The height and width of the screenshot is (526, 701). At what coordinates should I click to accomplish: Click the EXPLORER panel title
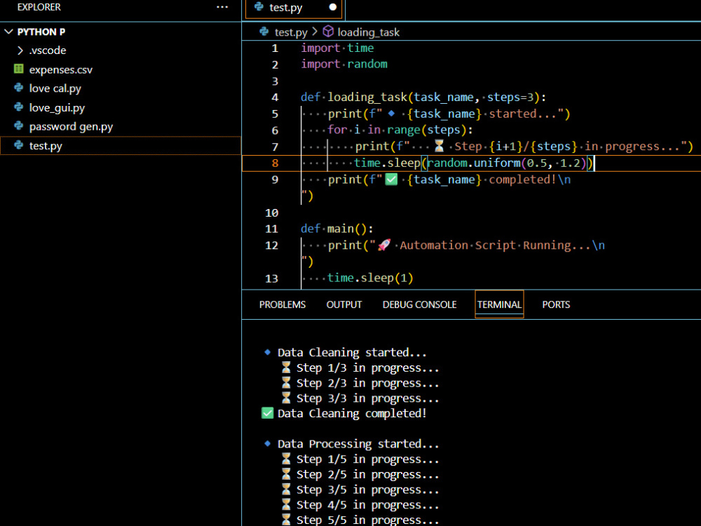(x=39, y=7)
